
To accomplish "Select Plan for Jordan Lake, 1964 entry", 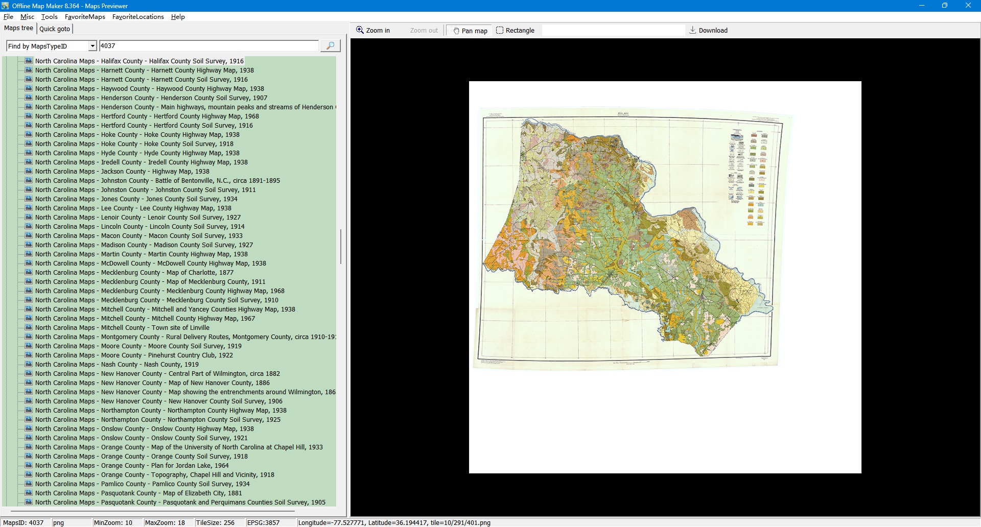I will (x=132, y=466).
